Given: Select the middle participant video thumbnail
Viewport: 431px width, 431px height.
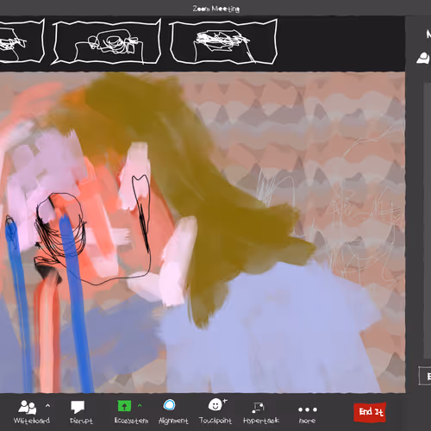Looking at the screenshot, I should click(106, 41).
